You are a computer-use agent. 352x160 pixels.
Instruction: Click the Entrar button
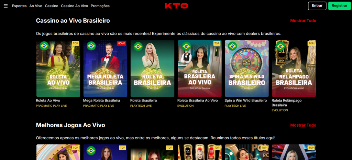click(317, 6)
